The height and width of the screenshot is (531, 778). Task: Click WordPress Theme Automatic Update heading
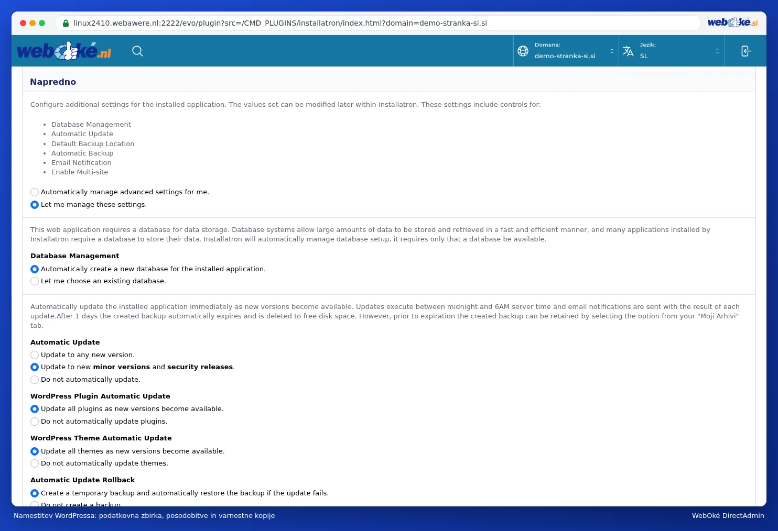tap(101, 438)
